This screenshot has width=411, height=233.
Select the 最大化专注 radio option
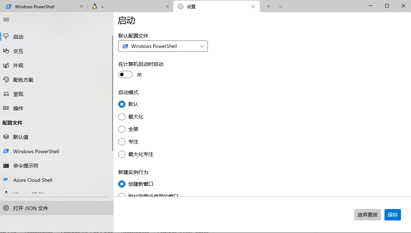121,155
